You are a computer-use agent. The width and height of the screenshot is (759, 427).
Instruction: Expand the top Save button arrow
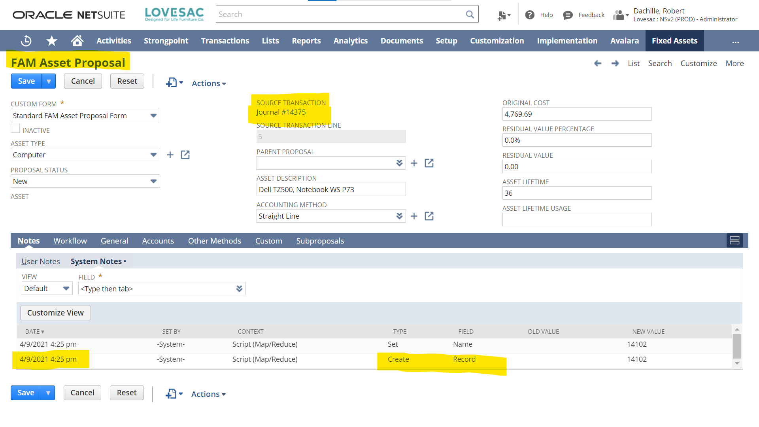click(x=49, y=81)
